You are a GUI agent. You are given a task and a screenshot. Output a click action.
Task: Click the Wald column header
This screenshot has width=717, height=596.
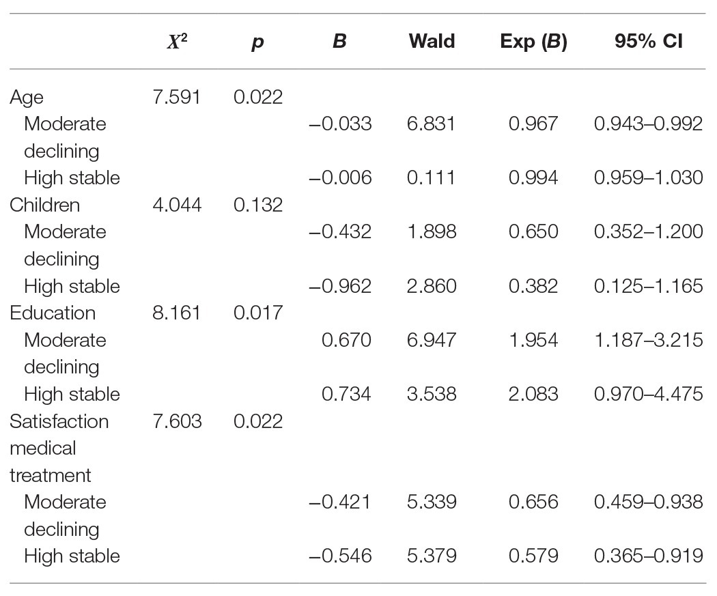pos(432,41)
